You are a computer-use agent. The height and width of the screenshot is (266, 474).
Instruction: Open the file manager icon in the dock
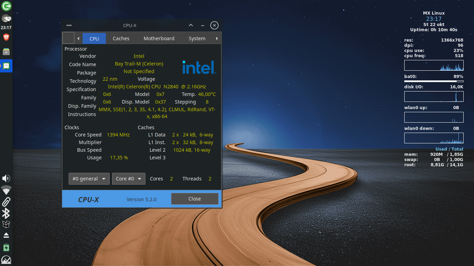pos(6,52)
